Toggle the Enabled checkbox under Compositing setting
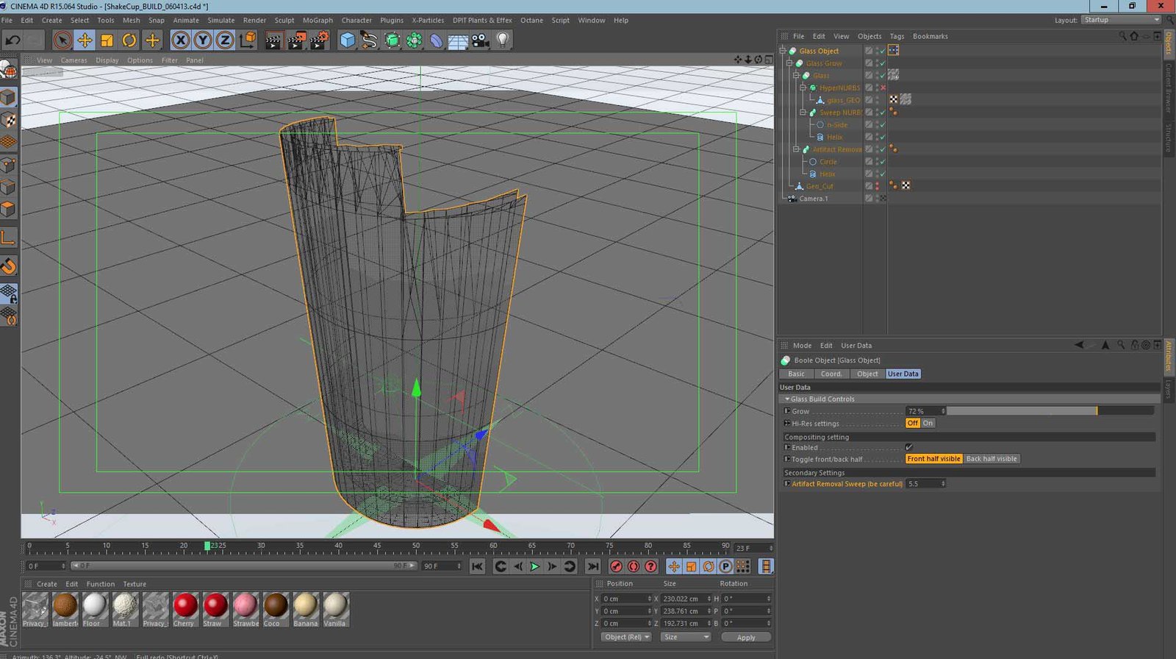The width and height of the screenshot is (1176, 659). tap(909, 447)
